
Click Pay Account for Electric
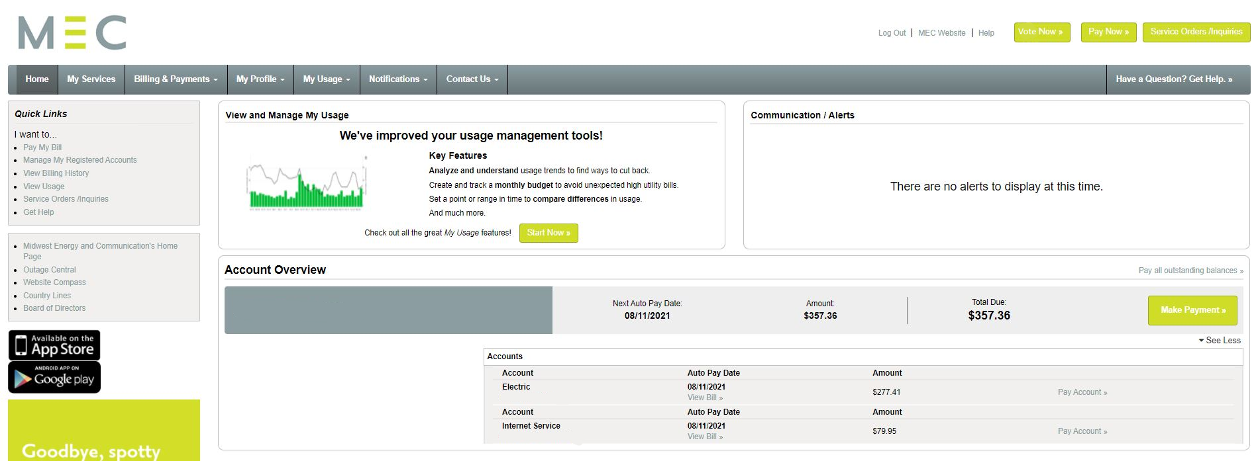pyautogui.click(x=1082, y=392)
